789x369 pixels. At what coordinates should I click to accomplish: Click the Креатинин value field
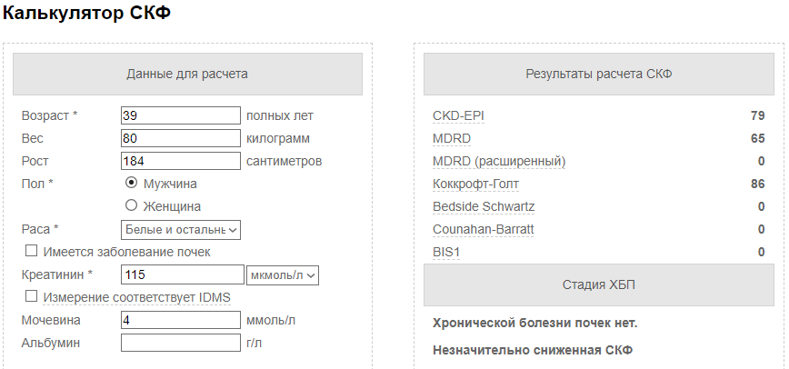point(182,274)
